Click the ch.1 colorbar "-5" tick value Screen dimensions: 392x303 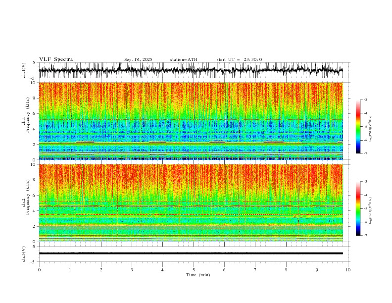[365, 127]
